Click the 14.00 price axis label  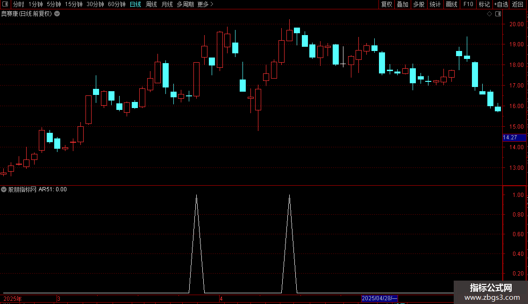(x=516, y=147)
